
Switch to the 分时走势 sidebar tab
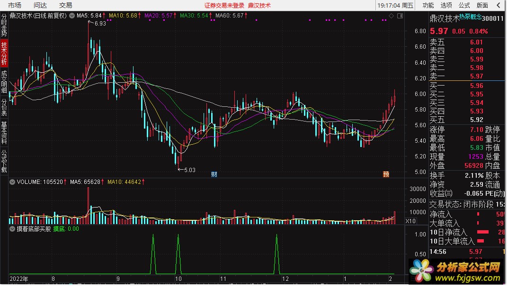[x=4, y=25]
